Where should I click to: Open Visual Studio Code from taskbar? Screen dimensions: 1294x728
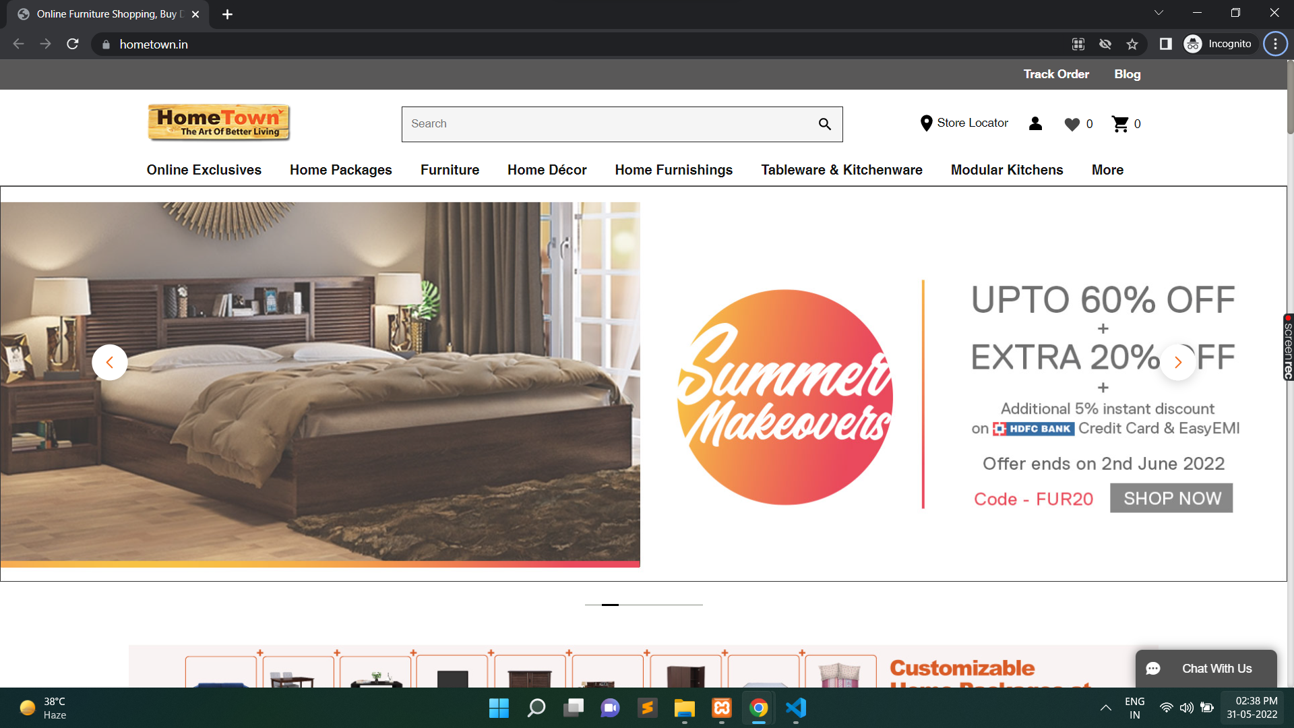[x=796, y=708]
